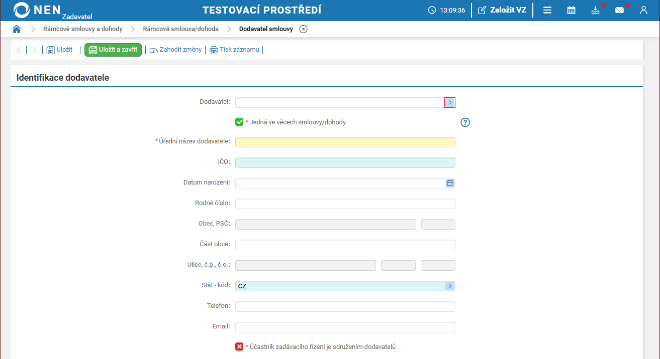This screenshot has width=660, height=359.
Task: Go to Rámcová smlouva/dohoda breadcrumb
Action: point(180,29)
